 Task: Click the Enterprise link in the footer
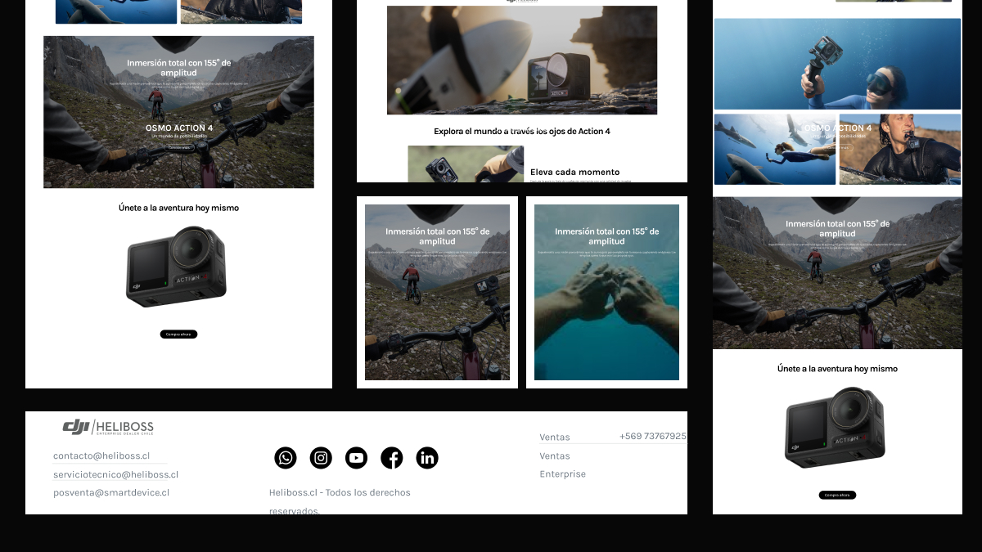[x=562, y=473]
